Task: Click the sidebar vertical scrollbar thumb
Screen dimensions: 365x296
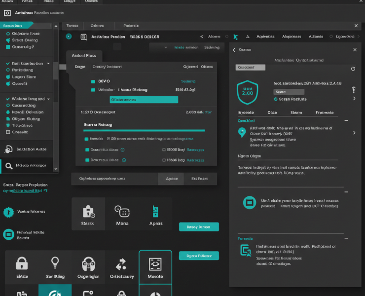Action: pyautogui.click(x=56, y=71)
